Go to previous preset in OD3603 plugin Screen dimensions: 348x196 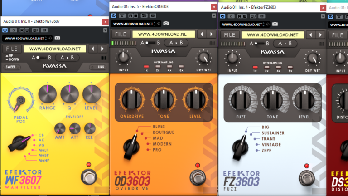pos(202,34)
